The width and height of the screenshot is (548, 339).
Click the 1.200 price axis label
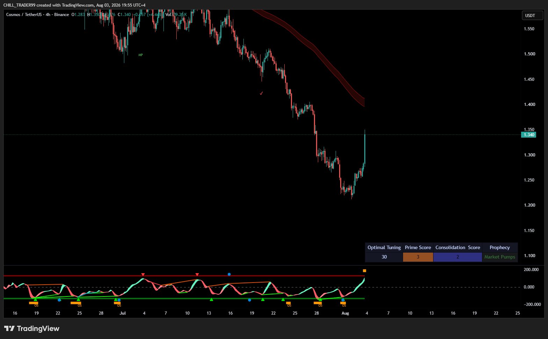(x=529, y=205)
